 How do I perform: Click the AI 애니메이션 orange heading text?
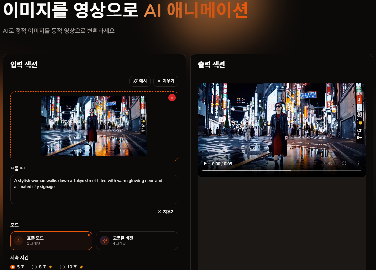(196, 10)
